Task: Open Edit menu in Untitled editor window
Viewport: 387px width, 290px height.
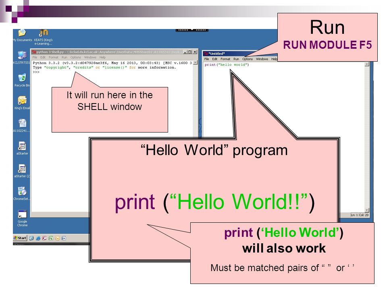Action: (x=215, y=59)
